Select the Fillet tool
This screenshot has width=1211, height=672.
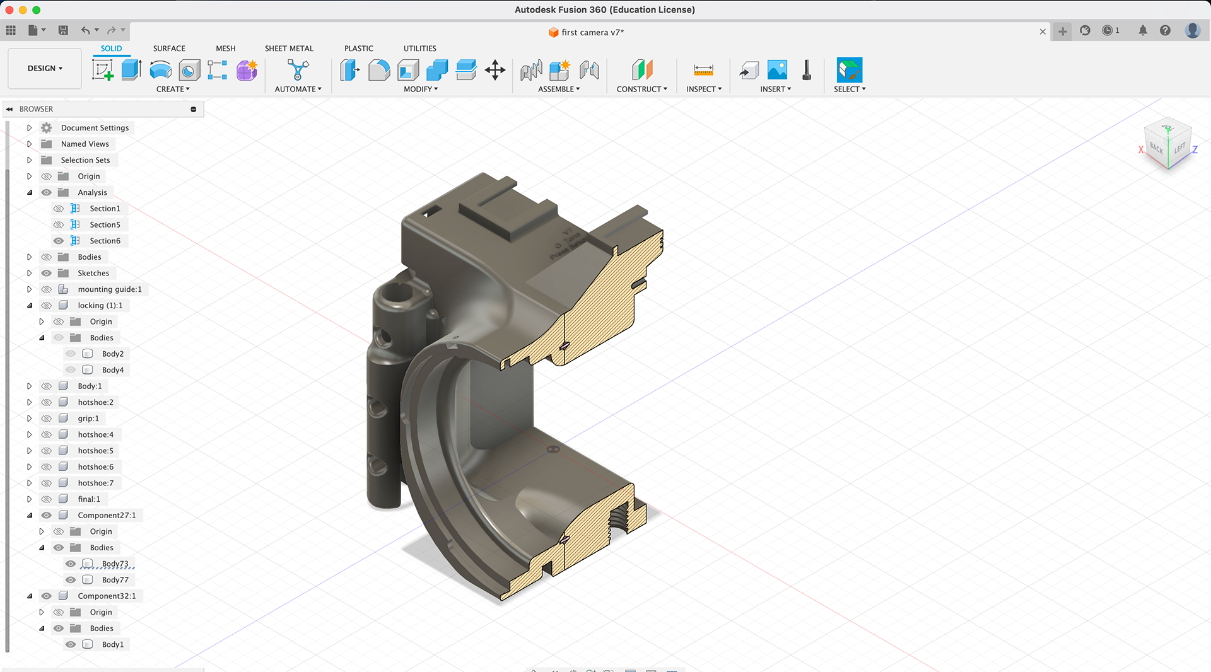pyautogui.click(x=379, y=70)
